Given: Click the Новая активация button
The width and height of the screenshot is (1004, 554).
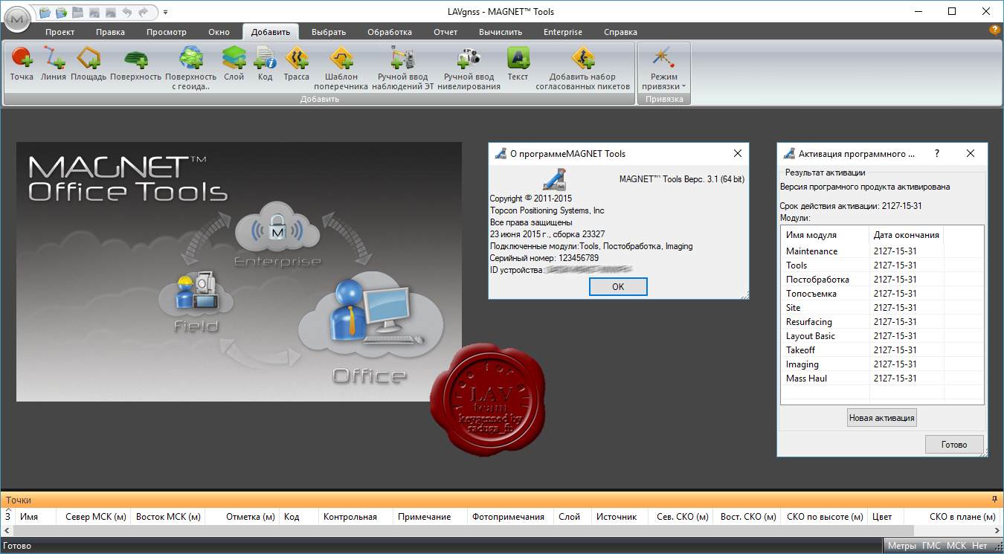Looking at the screenshot, I should coord(882,418).
